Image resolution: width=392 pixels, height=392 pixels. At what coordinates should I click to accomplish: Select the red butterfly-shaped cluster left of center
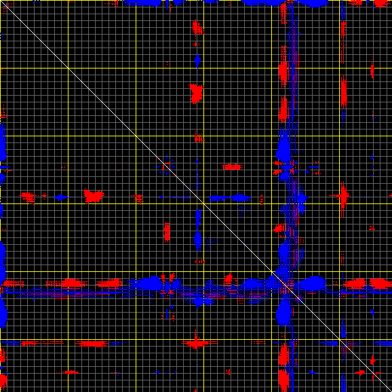94,196
